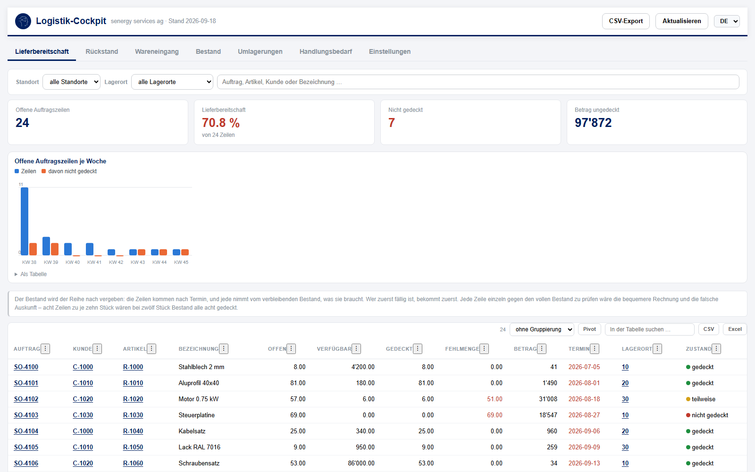The height and width of the screenshot is (472, 755).
Task: Open column menu for BEZEICHNUNG
Action: 224,349
